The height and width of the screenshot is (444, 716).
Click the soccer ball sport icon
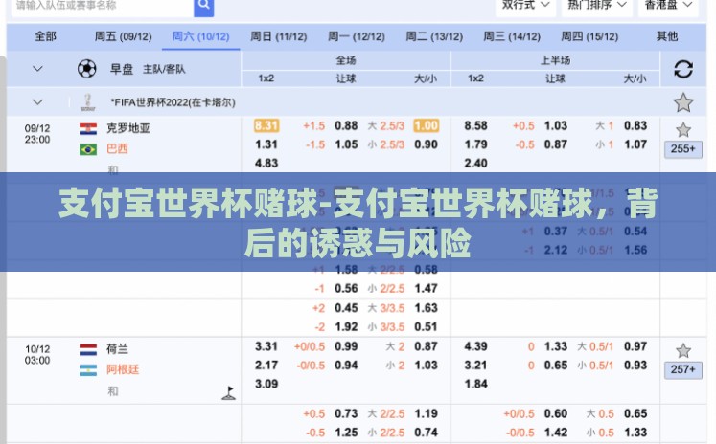point(87,69)
